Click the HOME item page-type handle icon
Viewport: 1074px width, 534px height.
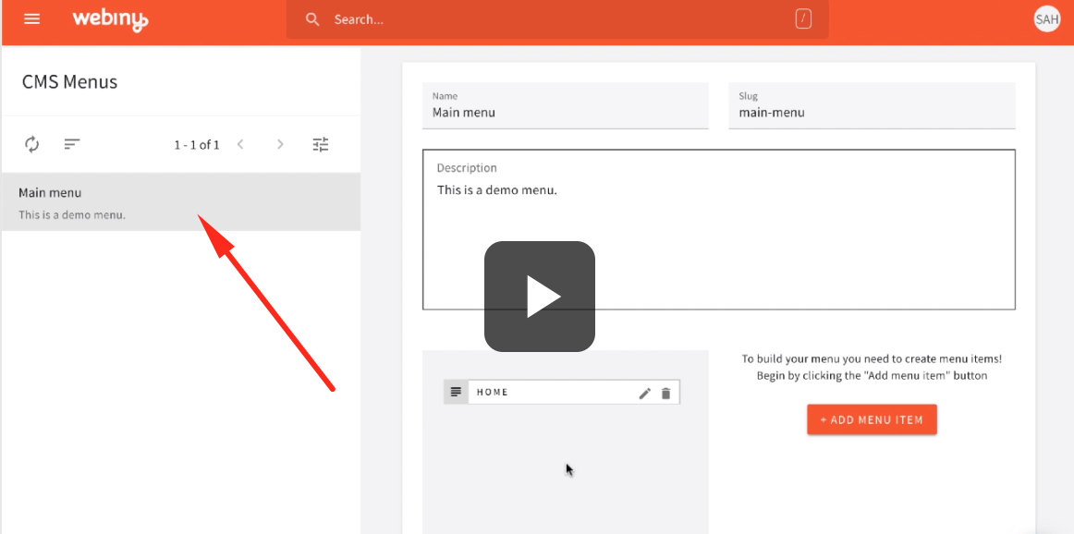(x=457, y=393)
